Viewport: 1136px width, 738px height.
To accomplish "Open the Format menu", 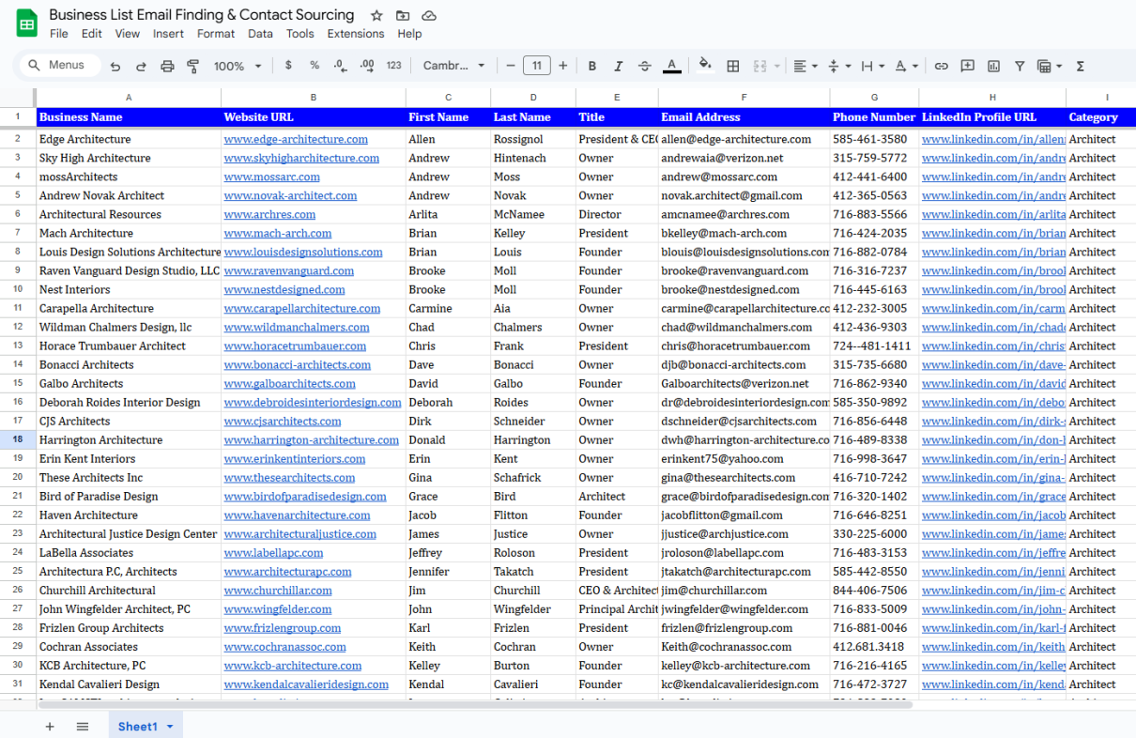I will coord(216,34).
